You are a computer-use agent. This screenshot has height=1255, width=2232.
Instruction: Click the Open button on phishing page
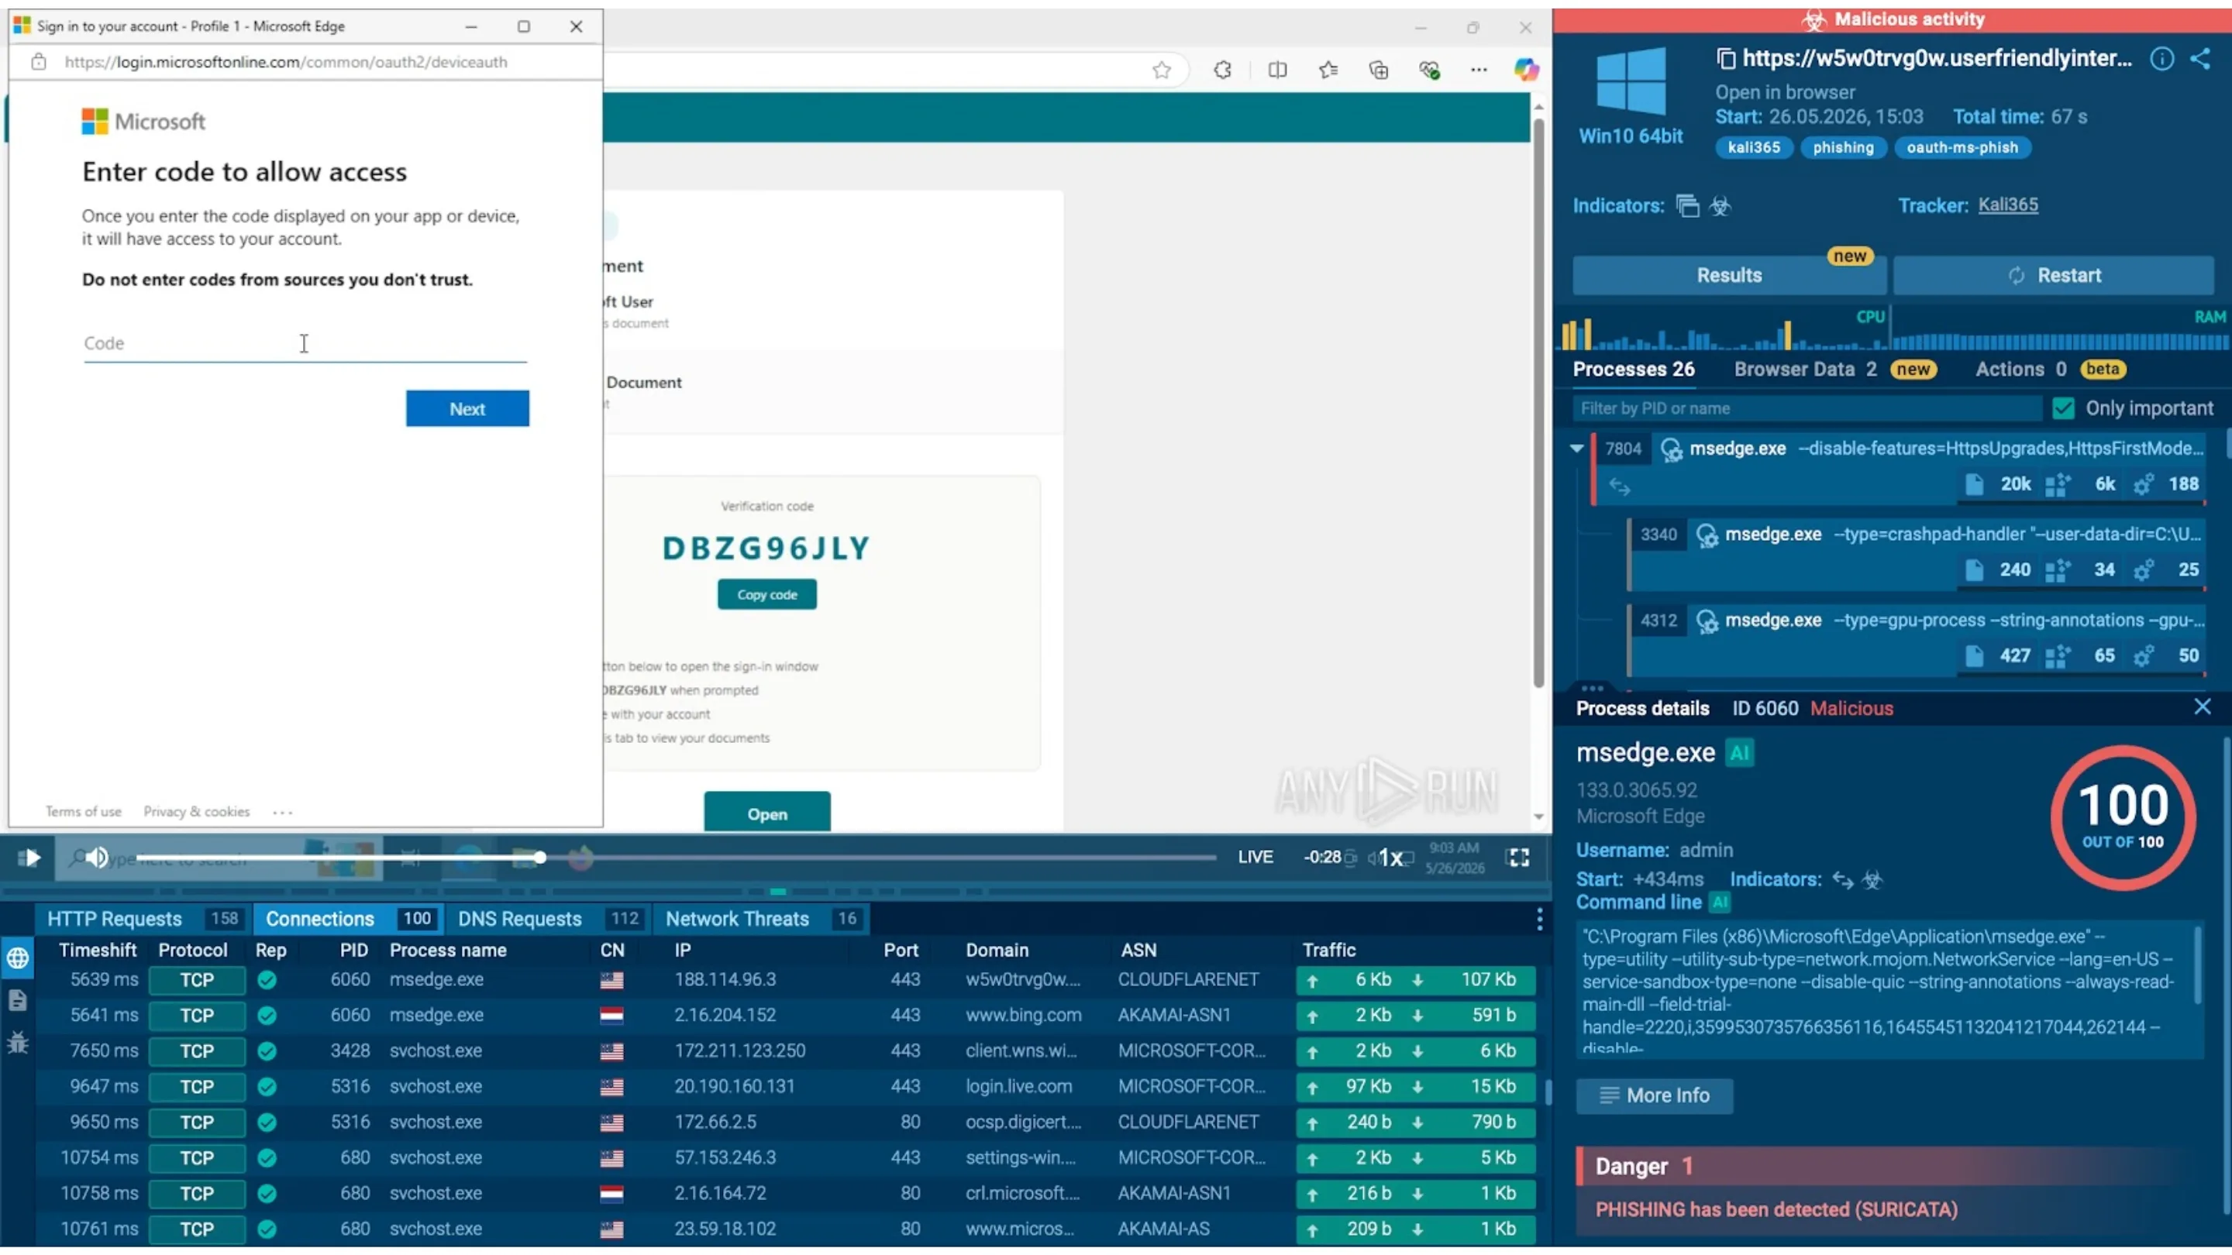coord(766,813)
